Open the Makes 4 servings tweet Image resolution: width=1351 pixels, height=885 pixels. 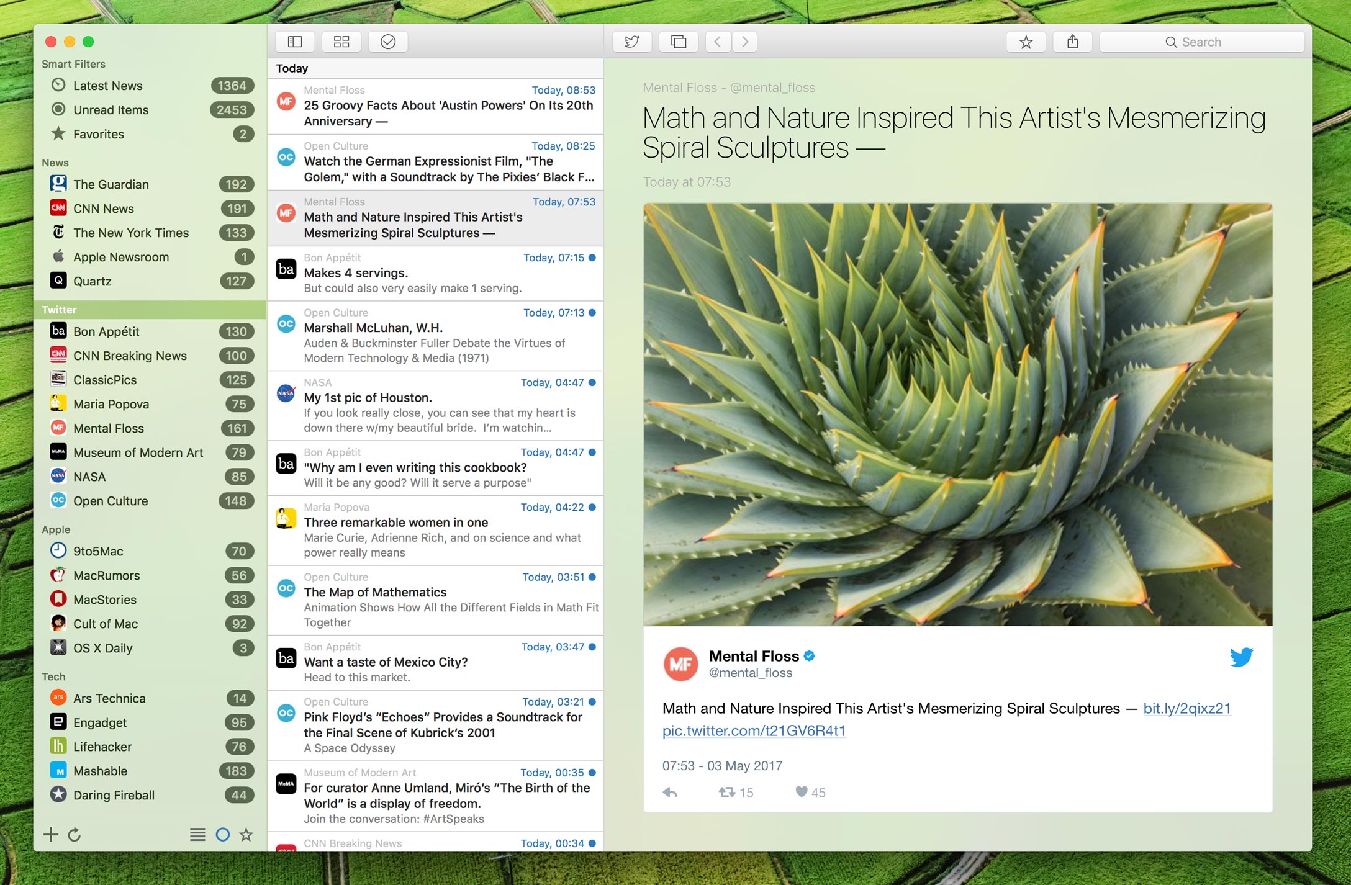coord(435,273)
